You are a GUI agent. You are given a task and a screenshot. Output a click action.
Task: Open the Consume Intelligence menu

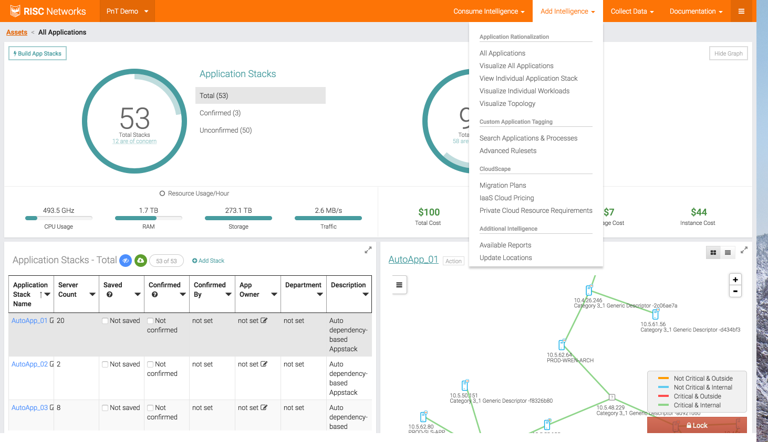[489, 11]
